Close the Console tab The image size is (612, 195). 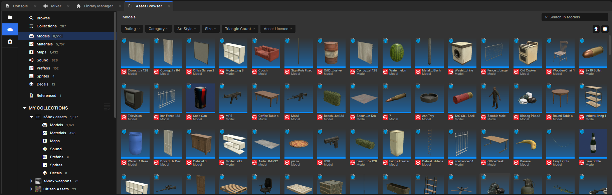35,6
